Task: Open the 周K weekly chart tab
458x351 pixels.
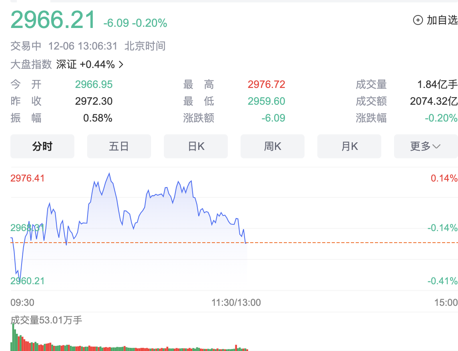Action: [x=273, y=146]
